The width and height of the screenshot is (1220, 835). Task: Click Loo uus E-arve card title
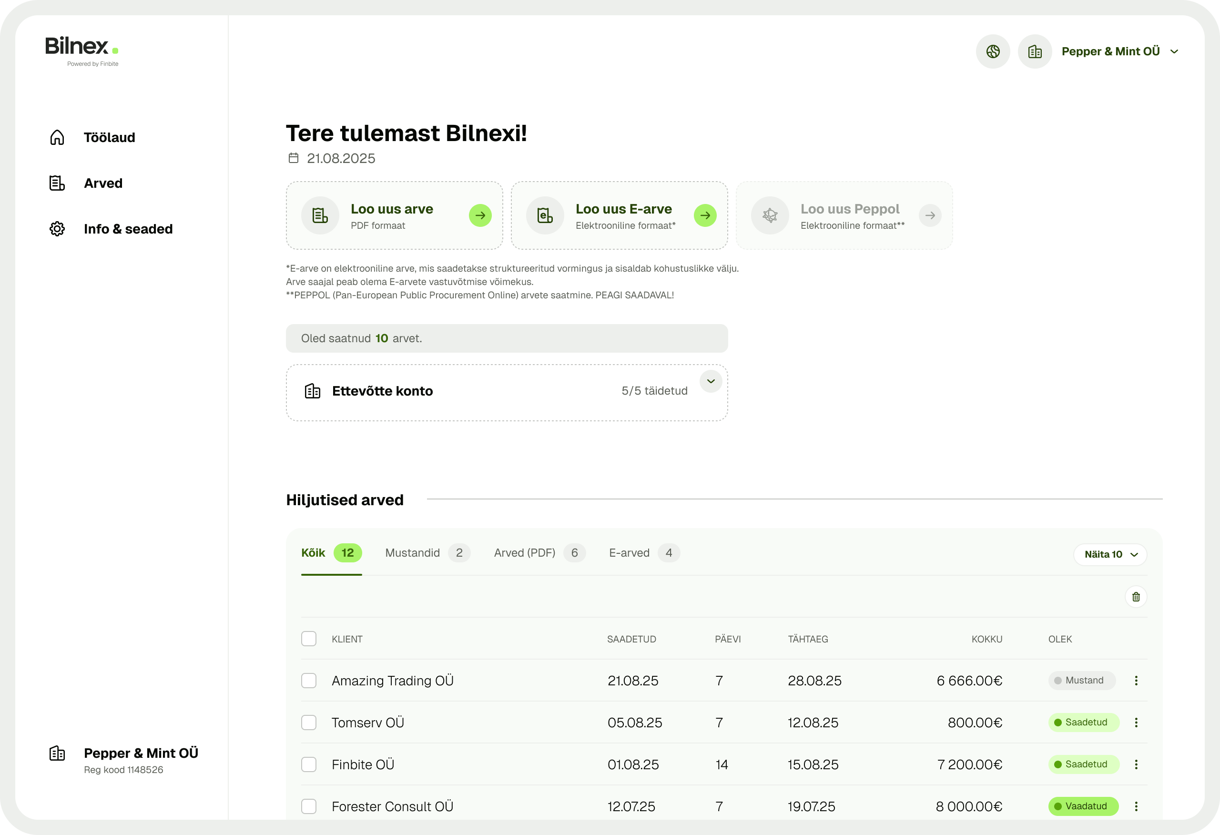[624, 209]
